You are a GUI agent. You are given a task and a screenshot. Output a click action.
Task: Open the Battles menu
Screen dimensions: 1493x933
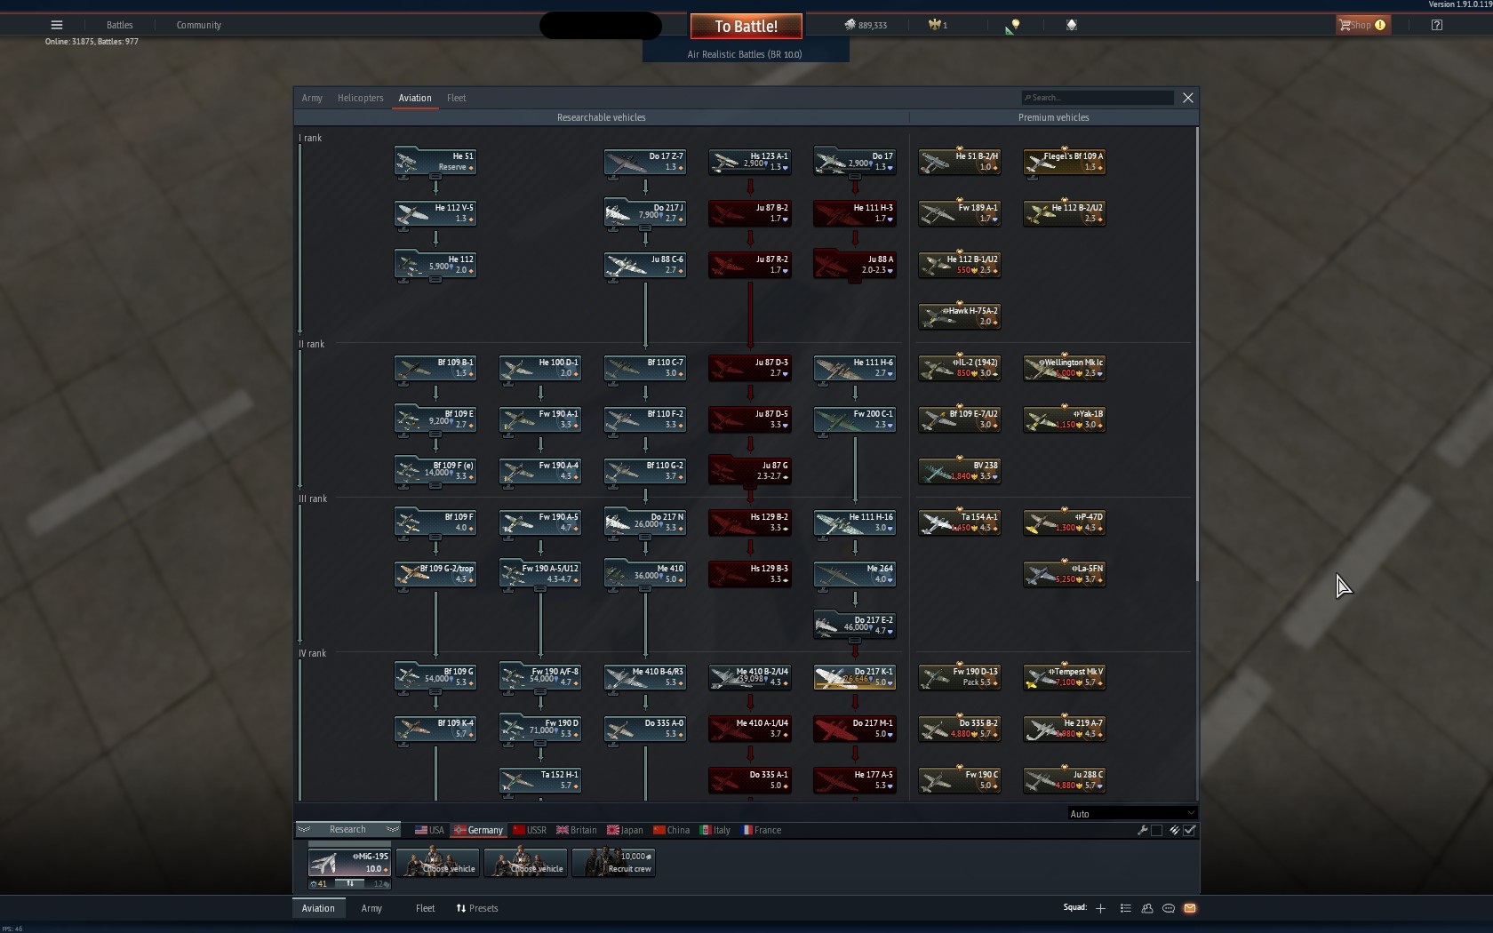coord(119,25)
